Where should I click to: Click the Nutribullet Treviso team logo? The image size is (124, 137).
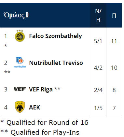pyautogui.click(x=20, y=63)
